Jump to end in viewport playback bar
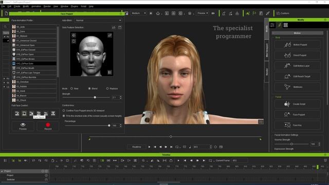This screenshot has height=185, width=329. [171, 147]
